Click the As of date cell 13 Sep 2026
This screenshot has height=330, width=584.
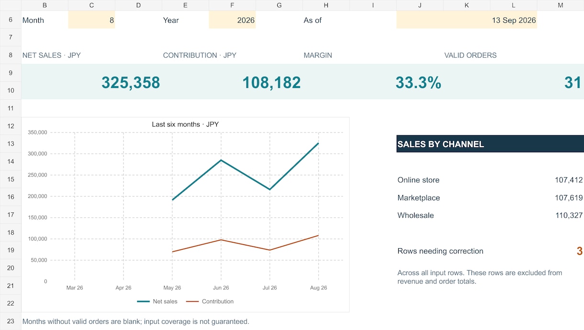coord(467,20)
